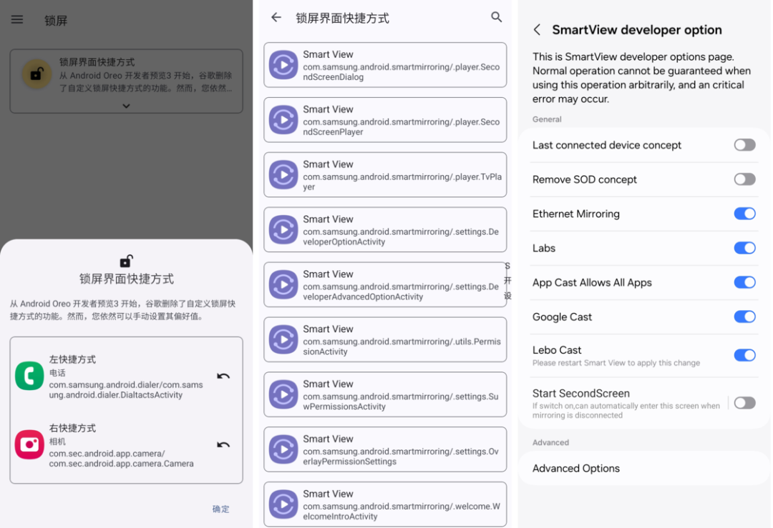
Task: Tap Smart View icon for SuwPermissionsActivity
Action: click(283, 394)
